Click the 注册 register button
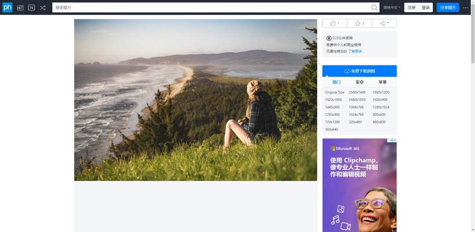The height and width of the screenshot is (232, 475). [x=411, y=7]
